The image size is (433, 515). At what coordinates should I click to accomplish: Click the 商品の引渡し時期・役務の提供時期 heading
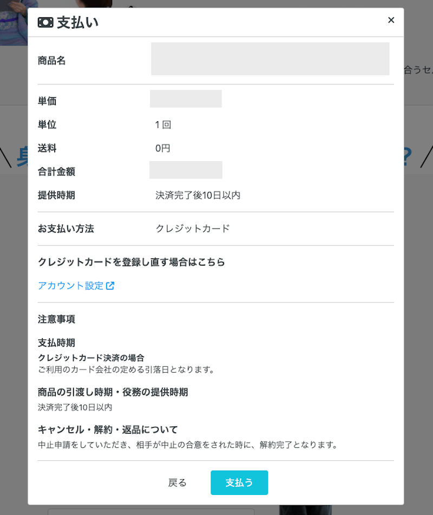[113, 392]
